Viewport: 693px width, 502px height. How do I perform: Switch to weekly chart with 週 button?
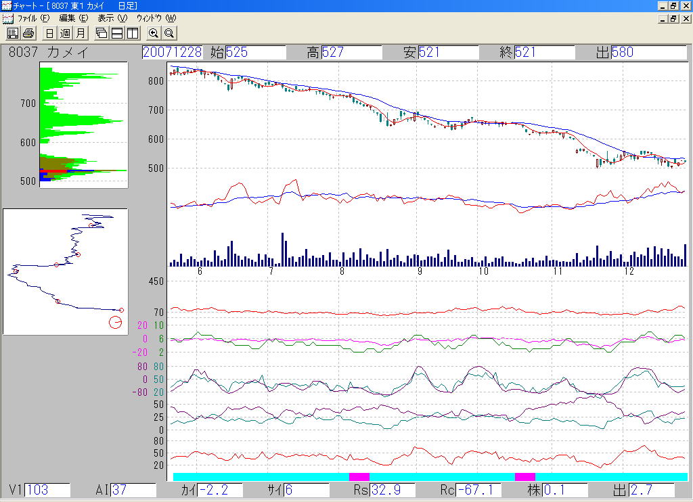pos(65,32)
